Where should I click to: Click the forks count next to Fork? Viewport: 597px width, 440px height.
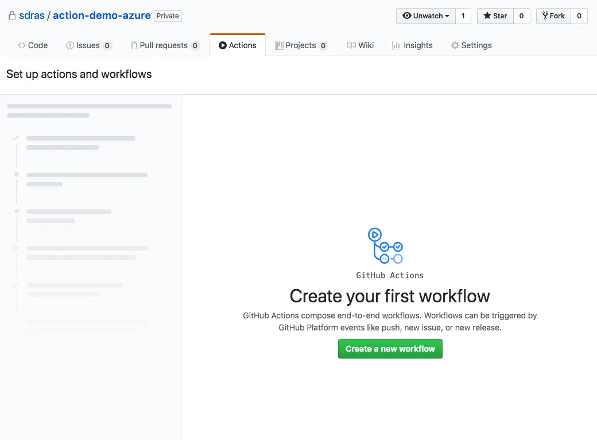[579, 16]
